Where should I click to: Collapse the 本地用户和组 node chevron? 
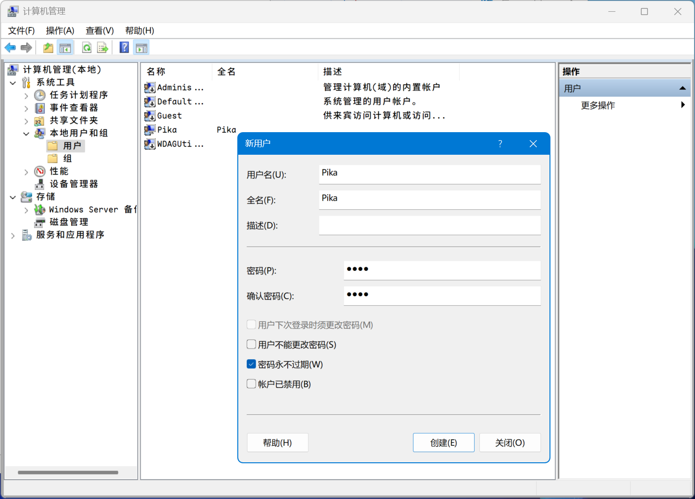pos(26,134)
